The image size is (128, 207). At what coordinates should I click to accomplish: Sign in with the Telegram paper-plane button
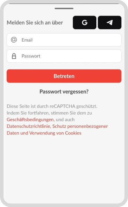tap(110, 23)
